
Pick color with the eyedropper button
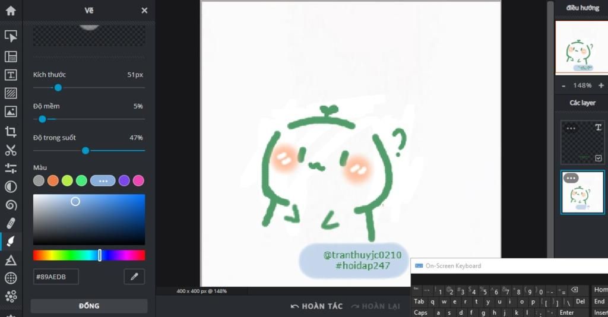pos(134,277)
